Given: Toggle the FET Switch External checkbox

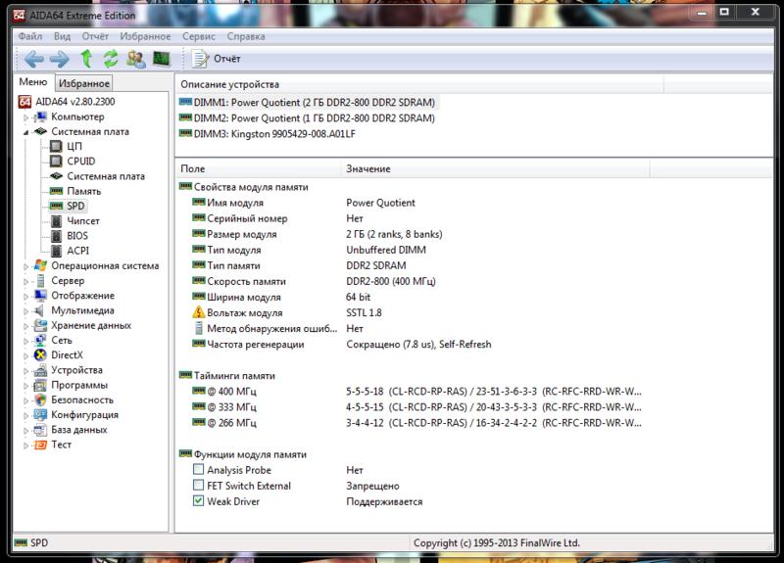Looking at the screenshot, I should pyautogui.click(x=199, y=485).
